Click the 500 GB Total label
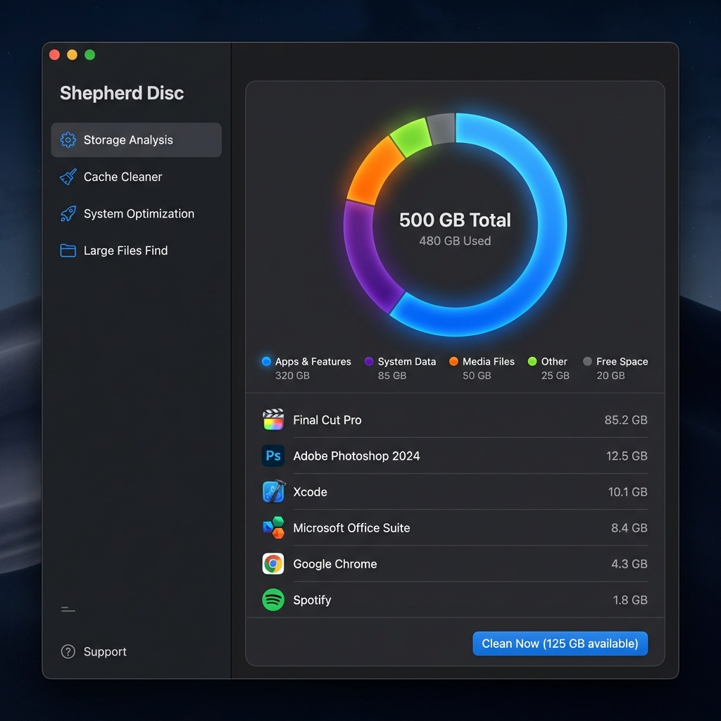This screenshot has height=721, width=721. [455, 220]
